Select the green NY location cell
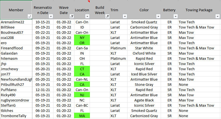 click(82, 38)
